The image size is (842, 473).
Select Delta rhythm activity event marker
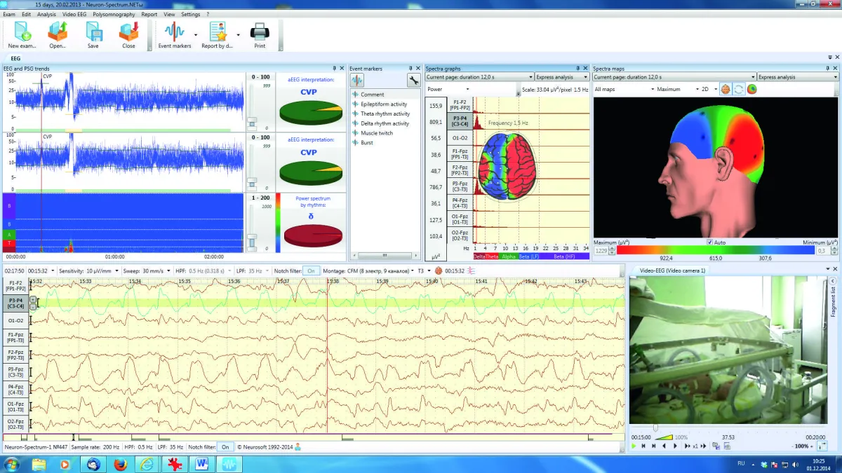tap(385, 123)
